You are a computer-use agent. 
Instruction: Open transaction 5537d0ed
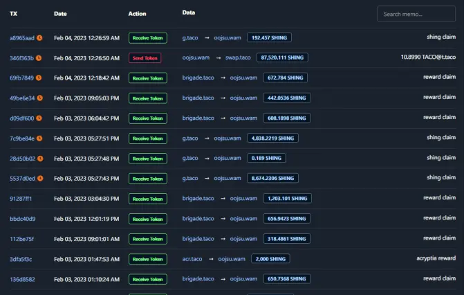[23, 179]
